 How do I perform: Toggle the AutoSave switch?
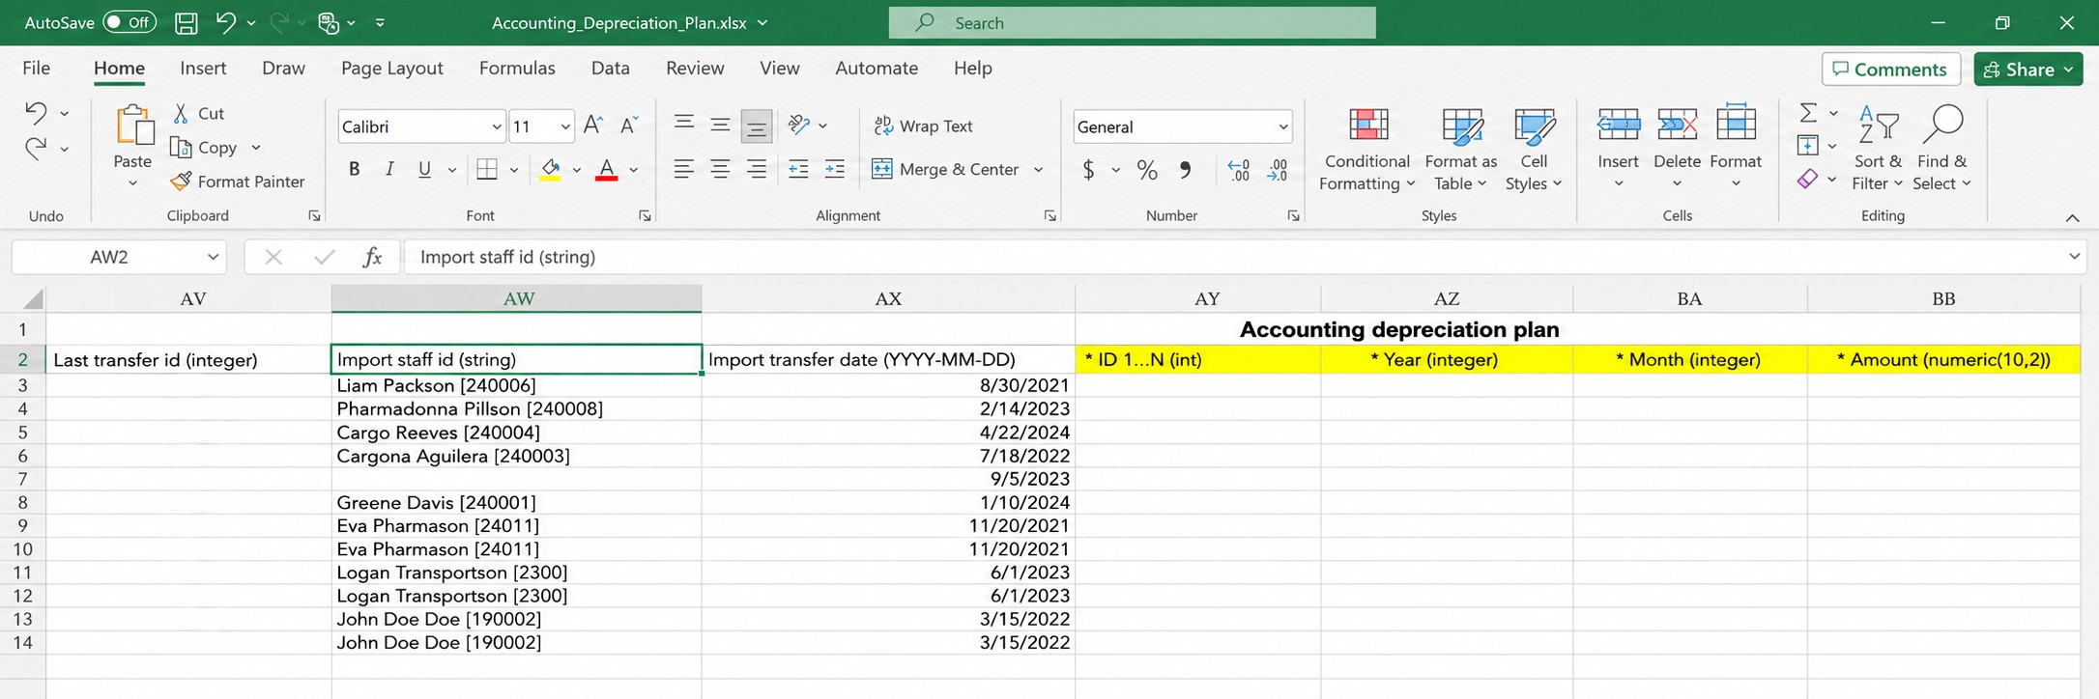(x=130, y=22)
